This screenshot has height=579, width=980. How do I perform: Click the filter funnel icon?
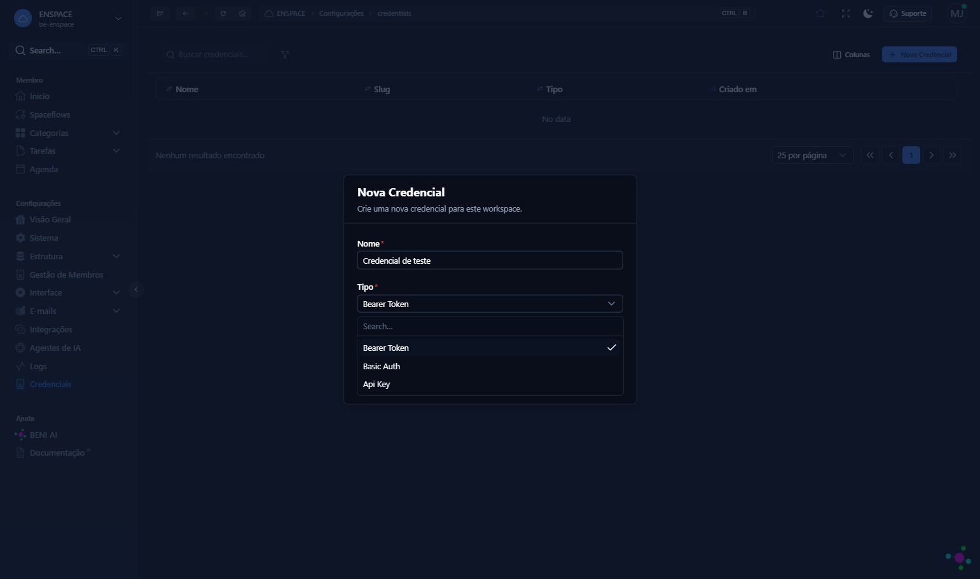tap(285, 55)
